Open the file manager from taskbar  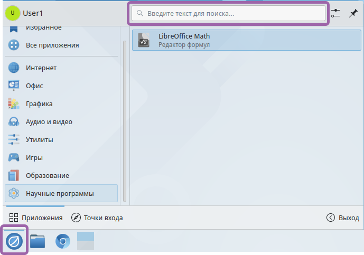coord(38,242)
